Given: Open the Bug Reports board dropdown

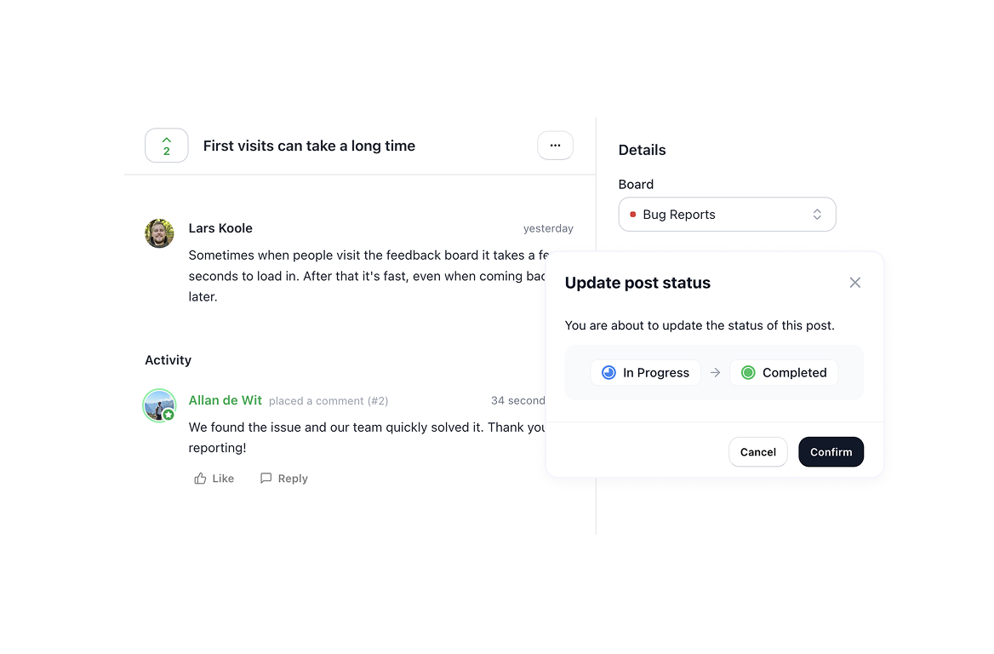Looking at the screenshot, I should pos(727,215).
